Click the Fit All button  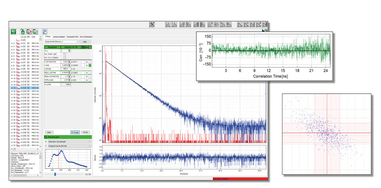pos(85,132)
